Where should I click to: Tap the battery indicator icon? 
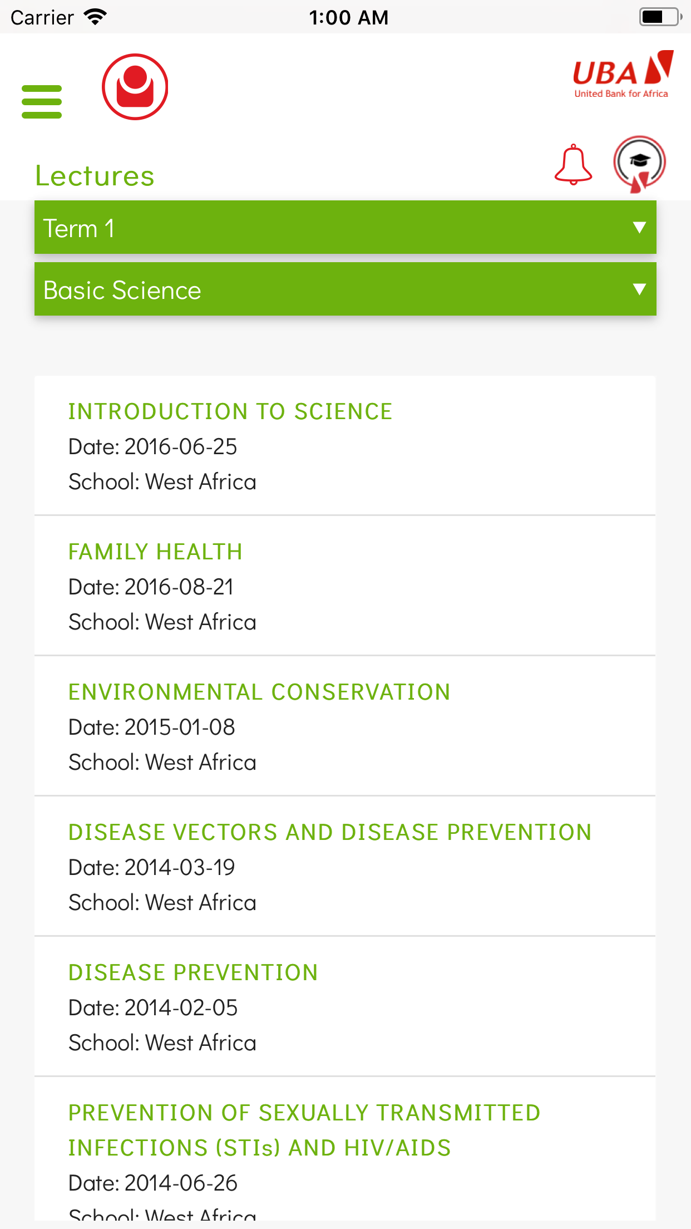click(x=660, y=17)
